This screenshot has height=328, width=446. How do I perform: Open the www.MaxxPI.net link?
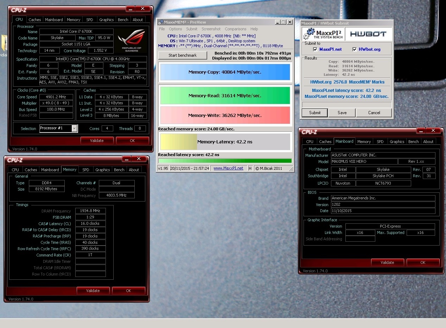(228, 168)
